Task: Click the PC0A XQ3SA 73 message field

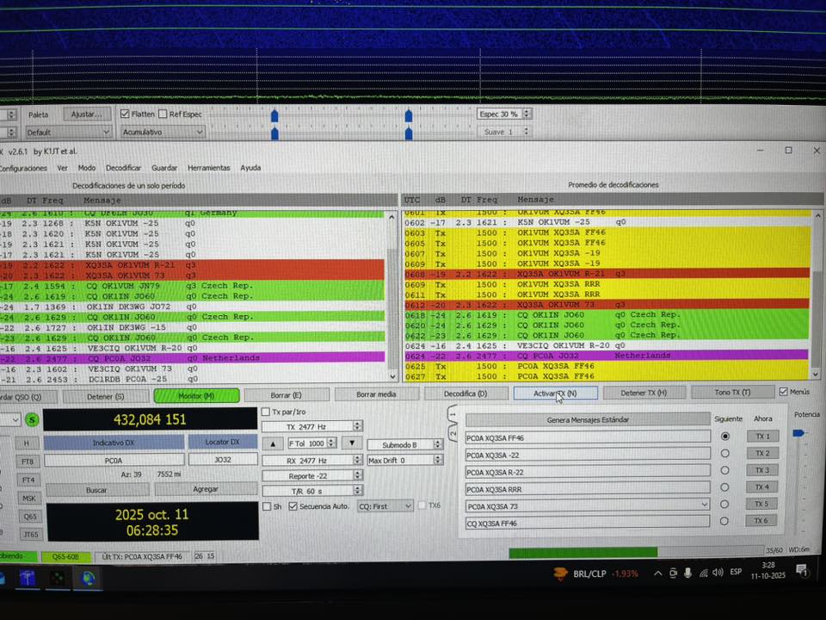Action: [x=585, y=506]
